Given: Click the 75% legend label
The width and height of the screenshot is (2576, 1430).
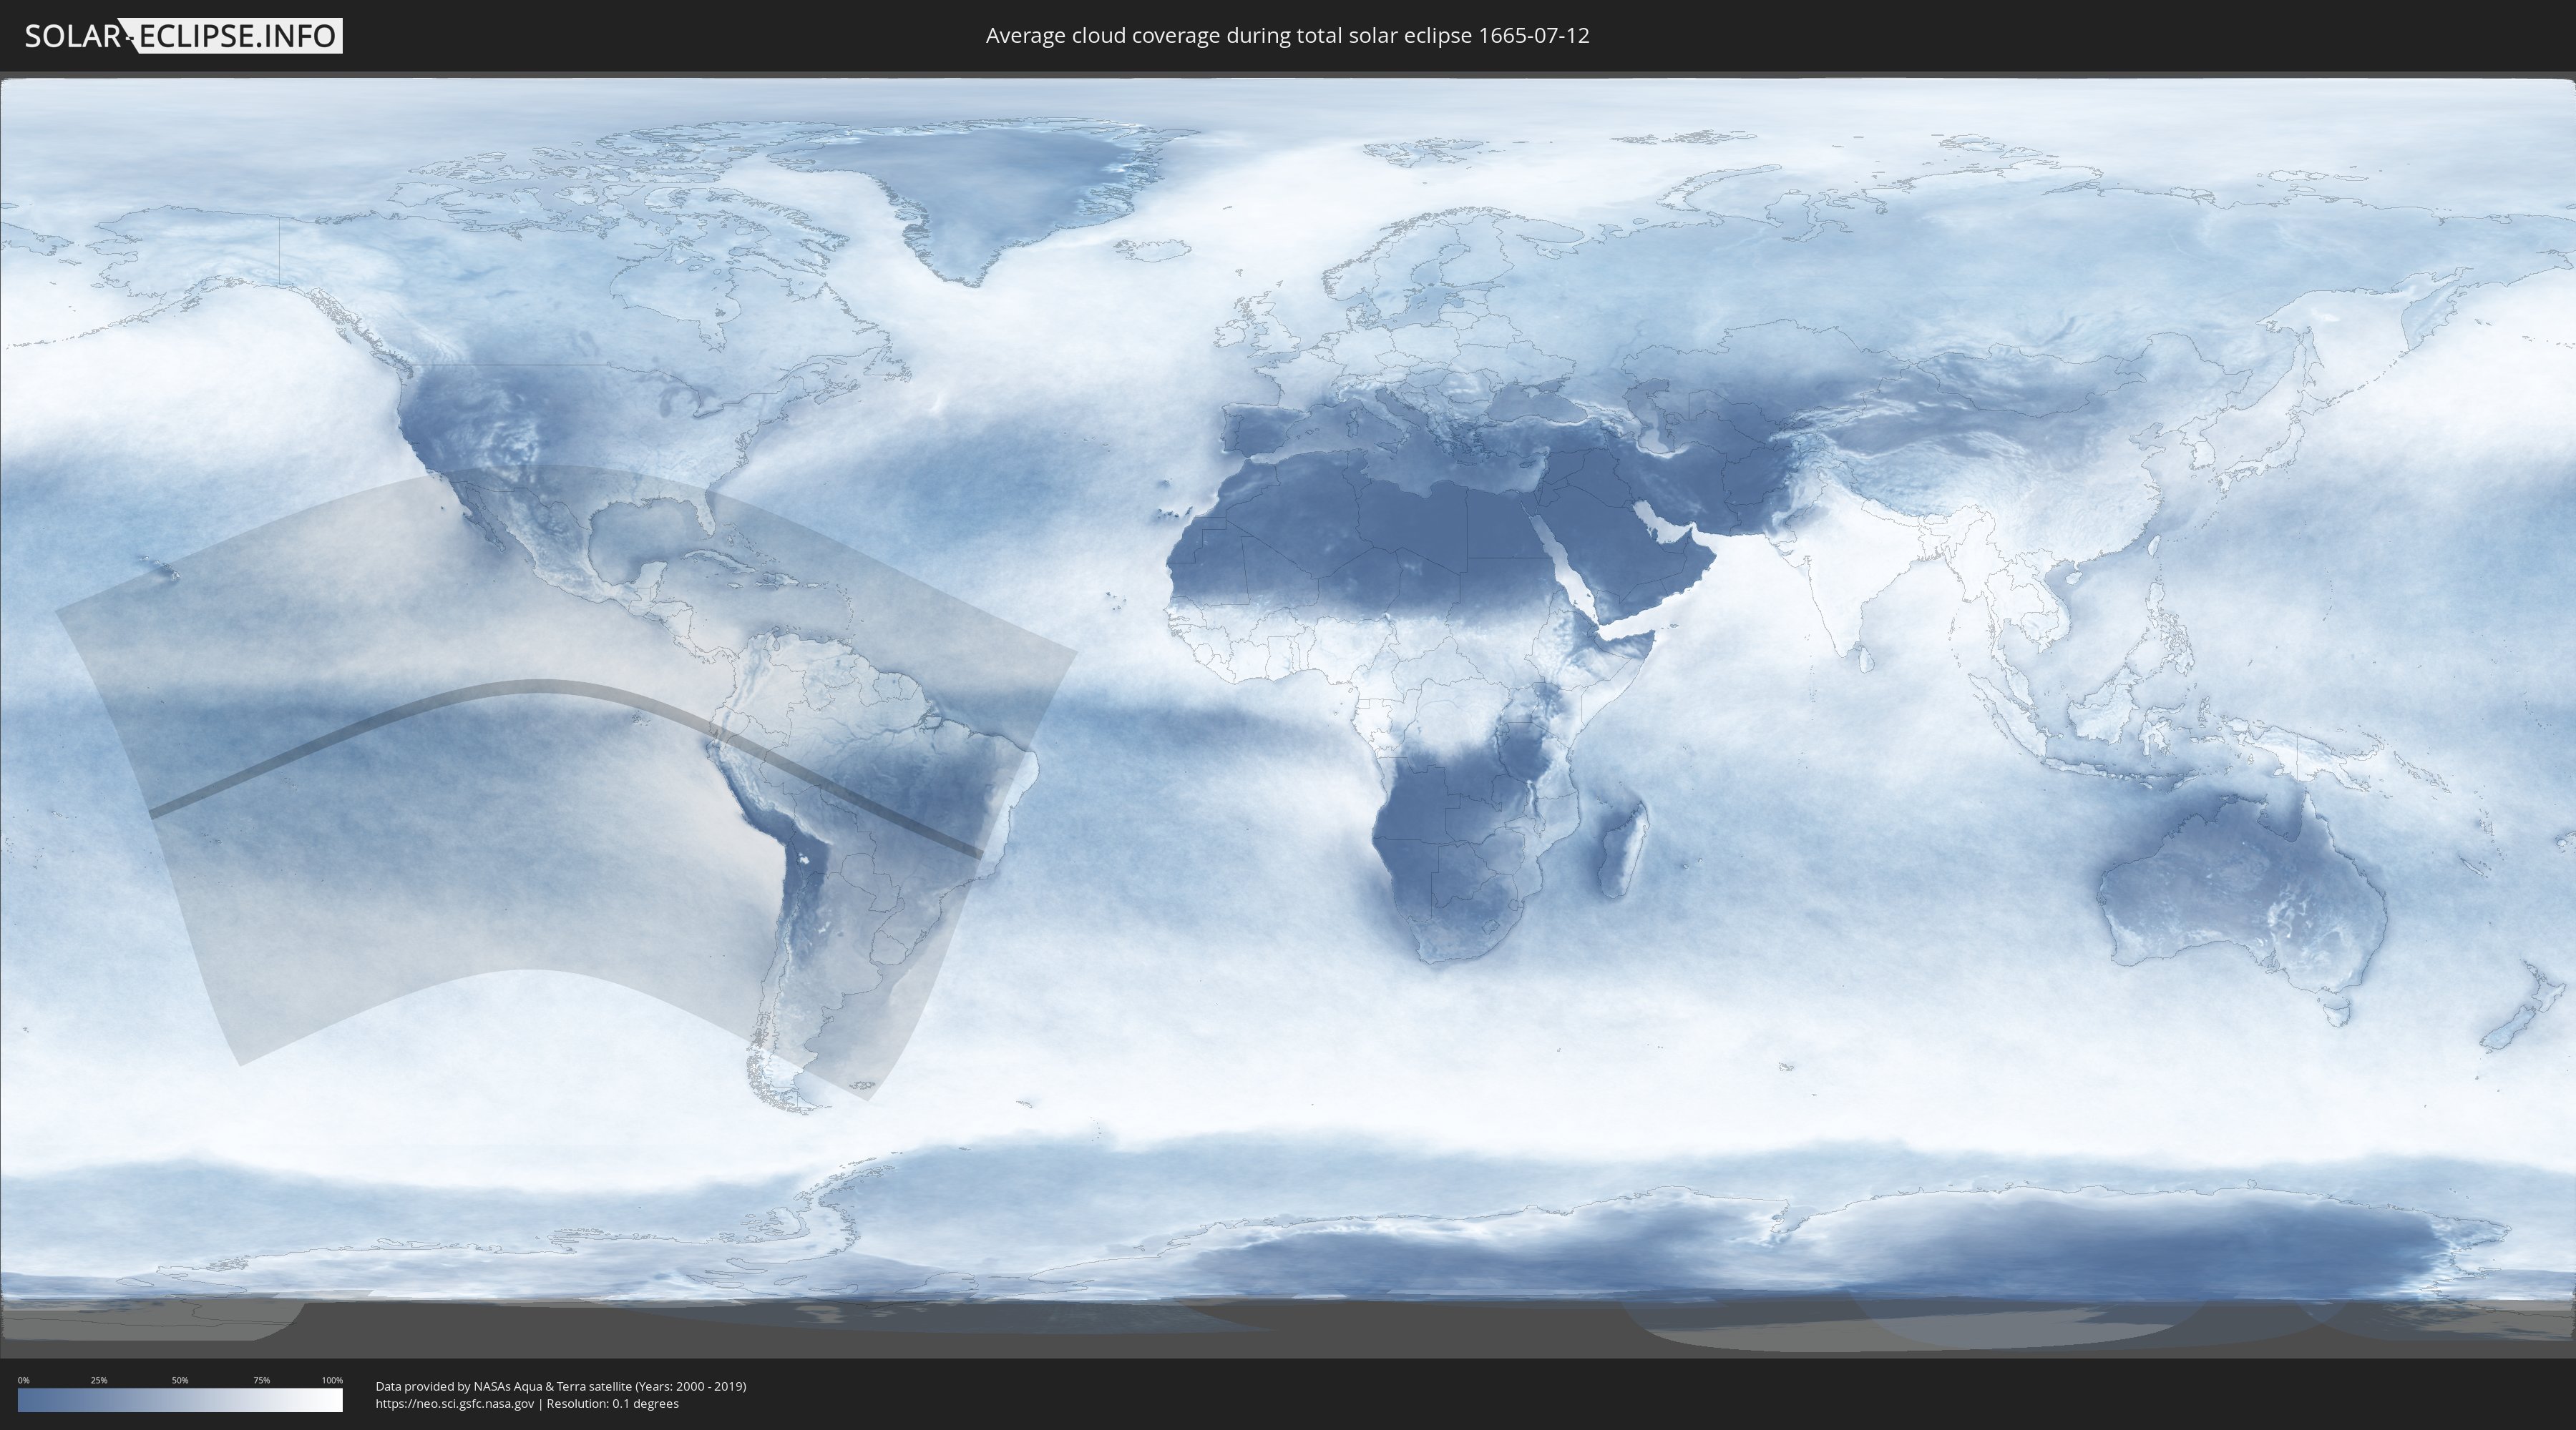Looking at the screenshot, I should (x=261, y=1380).
